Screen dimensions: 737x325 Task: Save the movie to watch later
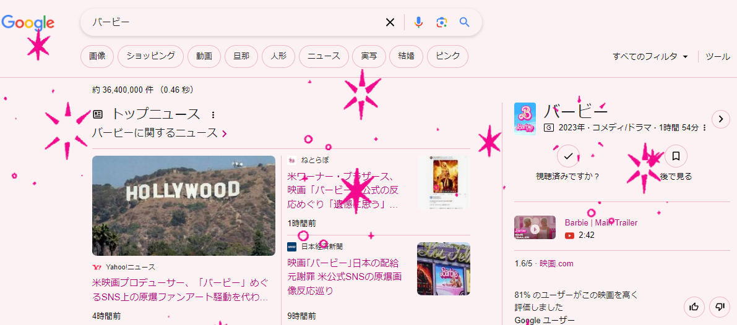click(676, 156)
